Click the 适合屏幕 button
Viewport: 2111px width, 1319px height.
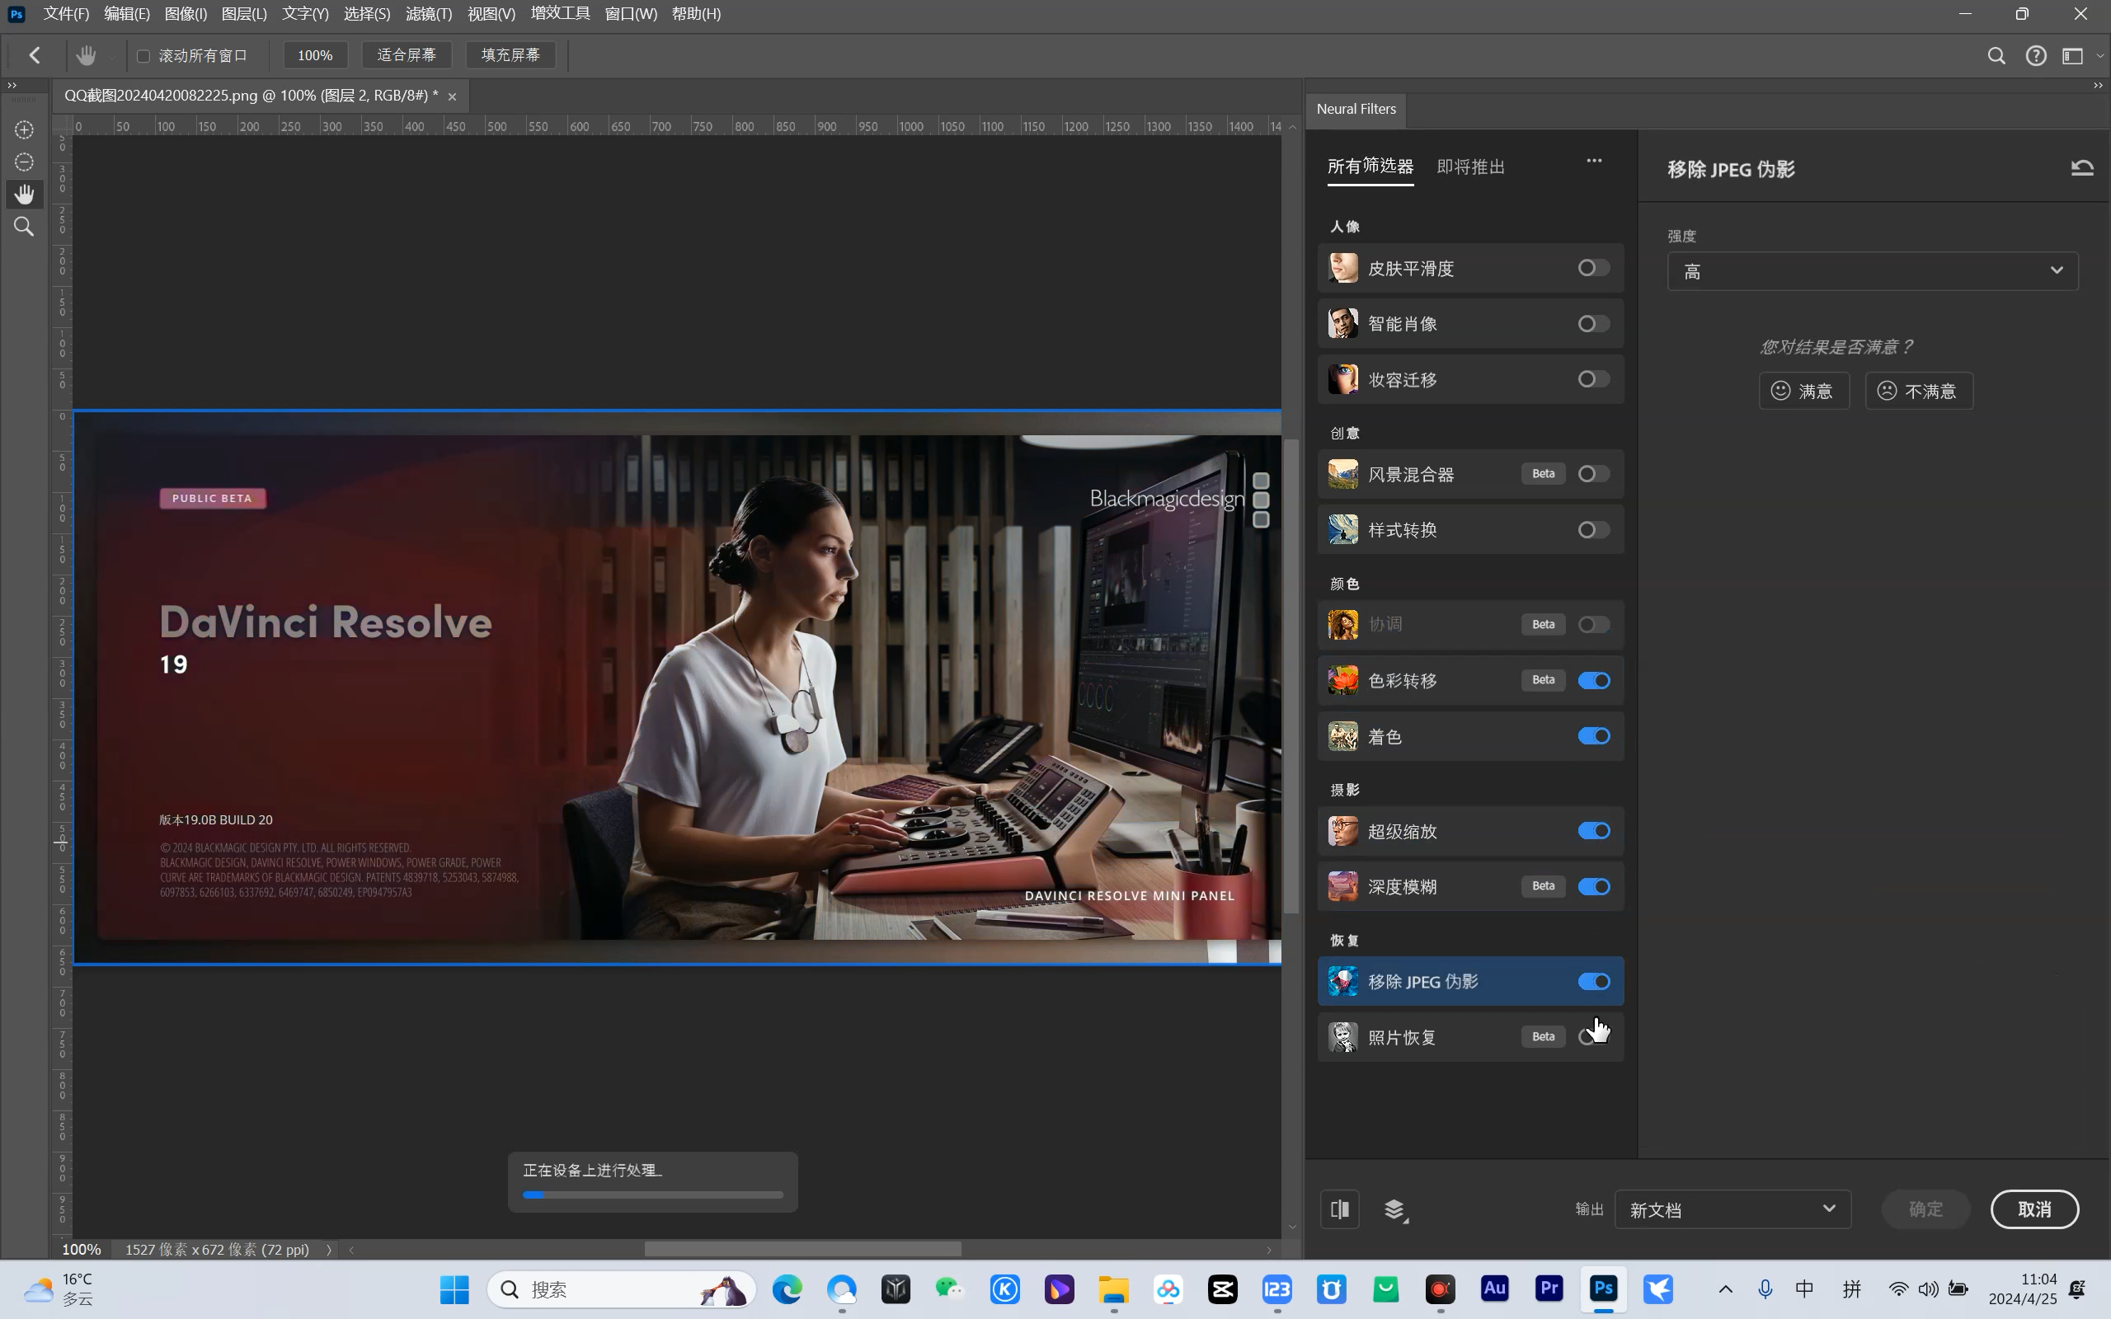(406, 55)
